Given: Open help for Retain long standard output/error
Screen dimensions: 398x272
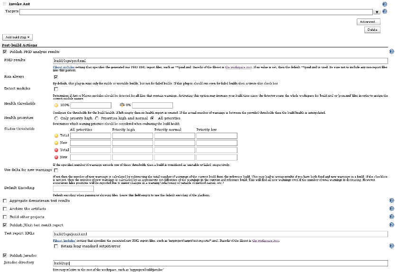Looking at the screenshot, I should [x=392, y=246].
